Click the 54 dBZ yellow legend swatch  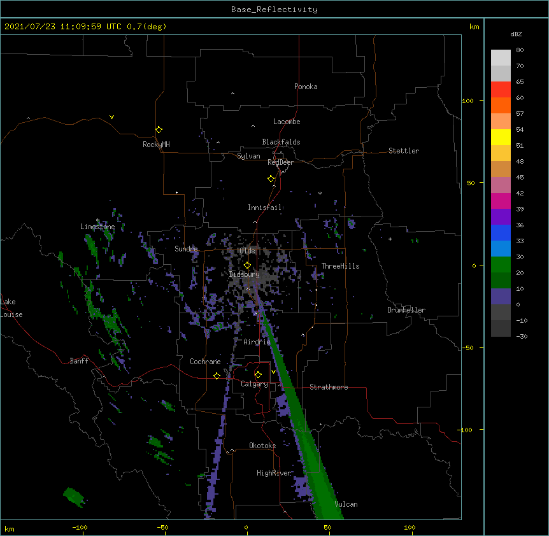coord(501,137)
